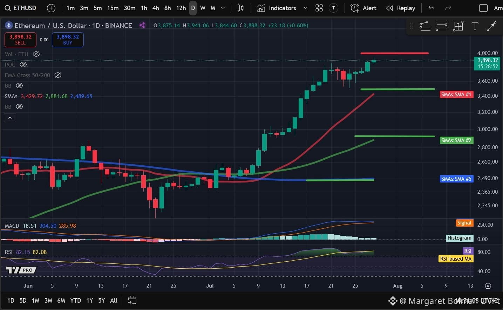Image resolution: width=503 pixels, height=310 pixels.
Task: Create an Alert
Action: [x=363, y=8]
